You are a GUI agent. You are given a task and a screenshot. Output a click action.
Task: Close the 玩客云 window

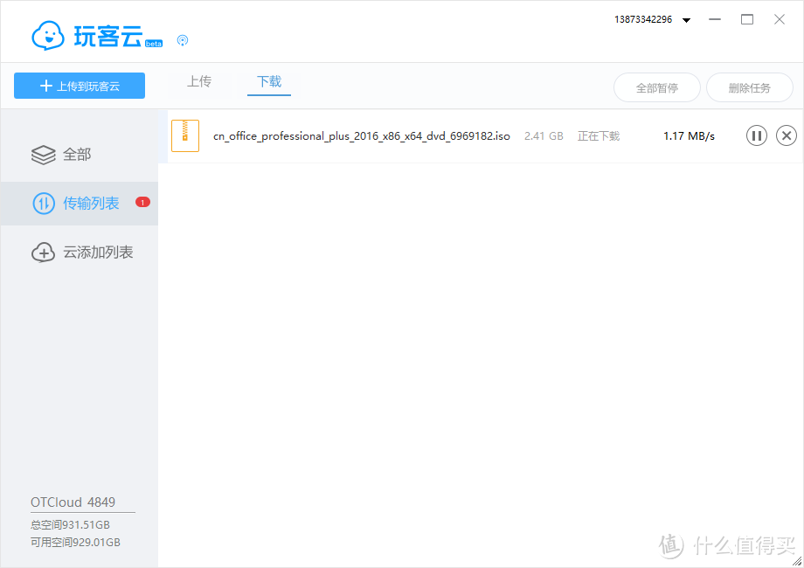tap(780, 19)
